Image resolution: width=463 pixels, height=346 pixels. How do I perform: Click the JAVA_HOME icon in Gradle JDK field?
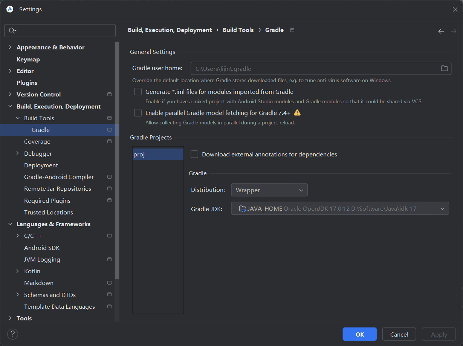click(x=242, y=208)
